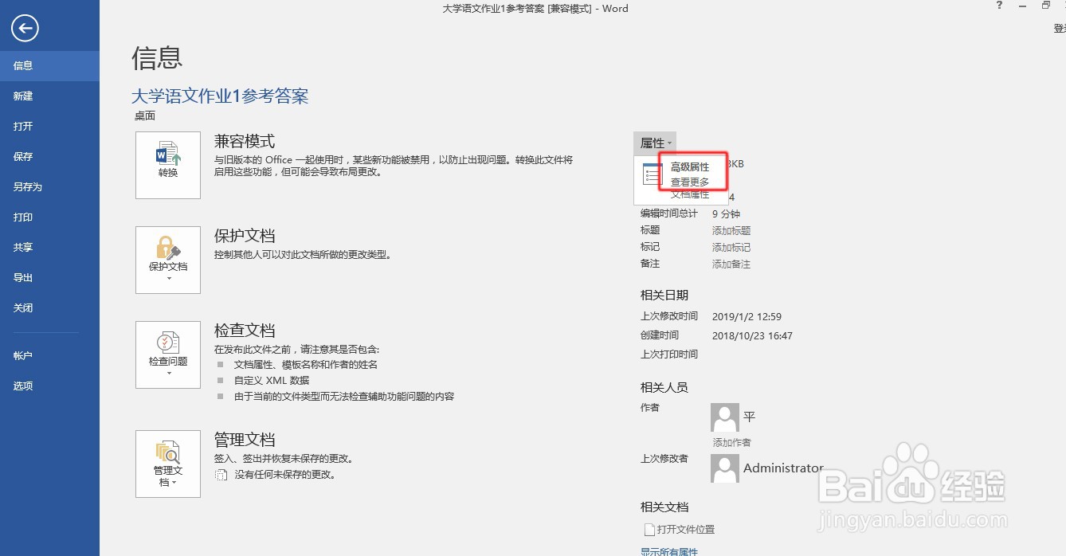Open the 新建 tab
Image resolution: width=1066 pixels, height=556 pixels.
click(49, 96)
